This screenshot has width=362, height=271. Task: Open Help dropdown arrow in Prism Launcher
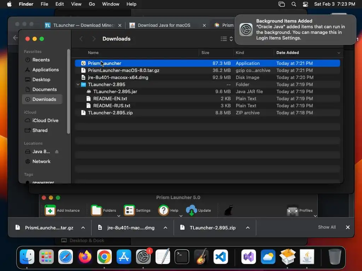point(181,216)
